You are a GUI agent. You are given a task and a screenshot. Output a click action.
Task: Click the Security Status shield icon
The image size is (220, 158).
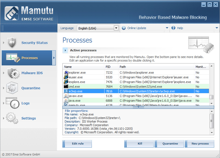12,42
